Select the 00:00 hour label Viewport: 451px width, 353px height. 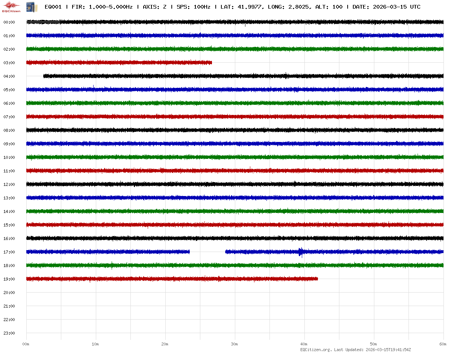pos(9,22)
